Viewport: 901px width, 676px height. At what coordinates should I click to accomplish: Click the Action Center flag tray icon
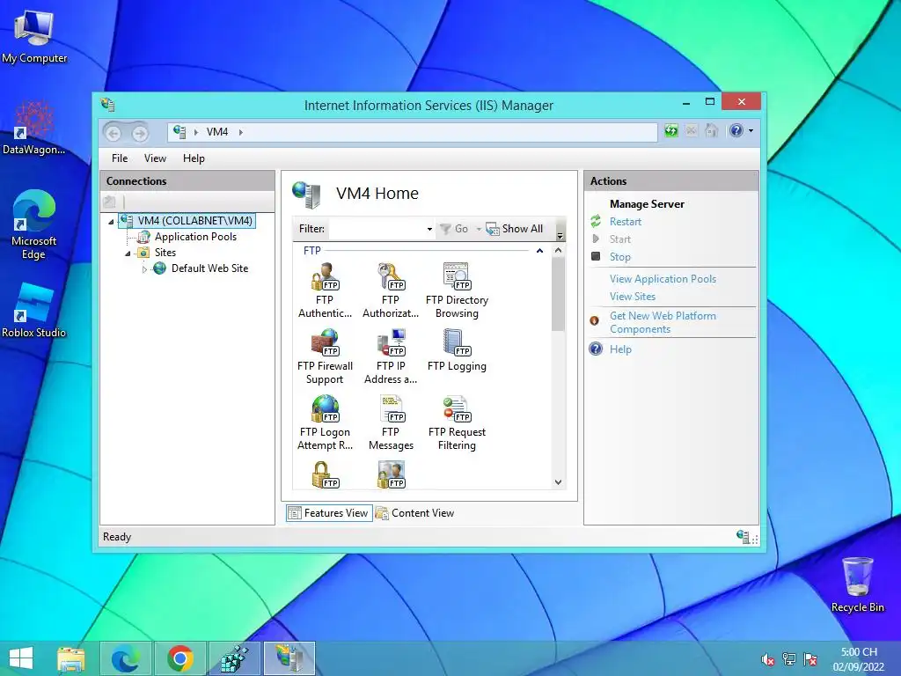coord(810,659)
